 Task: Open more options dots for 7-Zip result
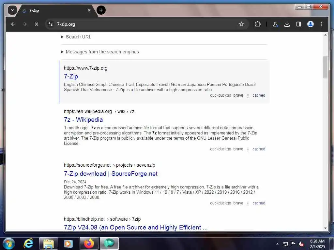click(248, 96)
